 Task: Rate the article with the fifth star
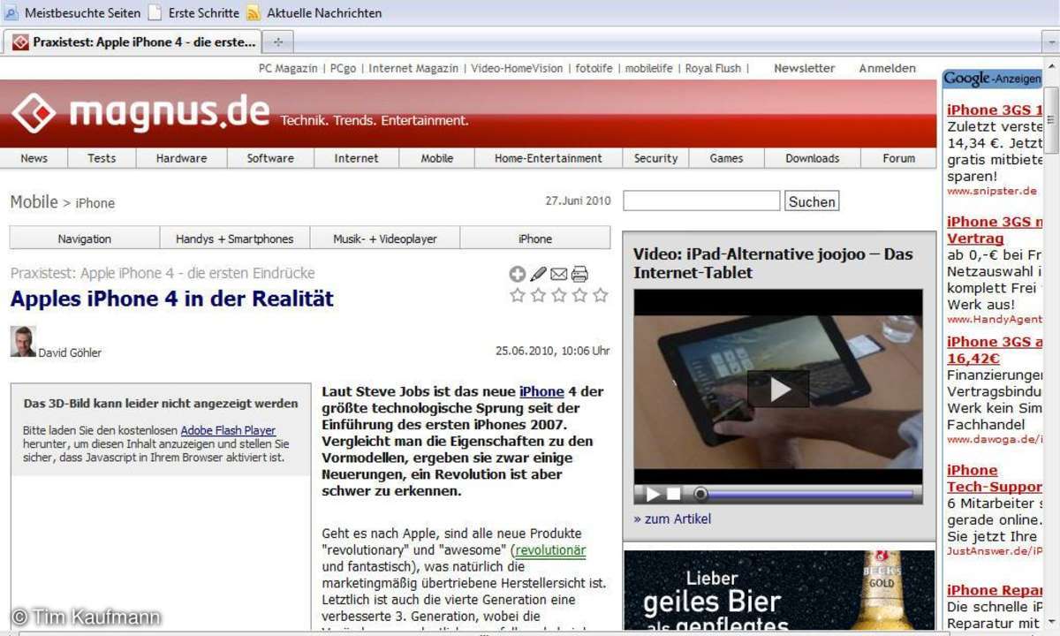tap(601, 295)
